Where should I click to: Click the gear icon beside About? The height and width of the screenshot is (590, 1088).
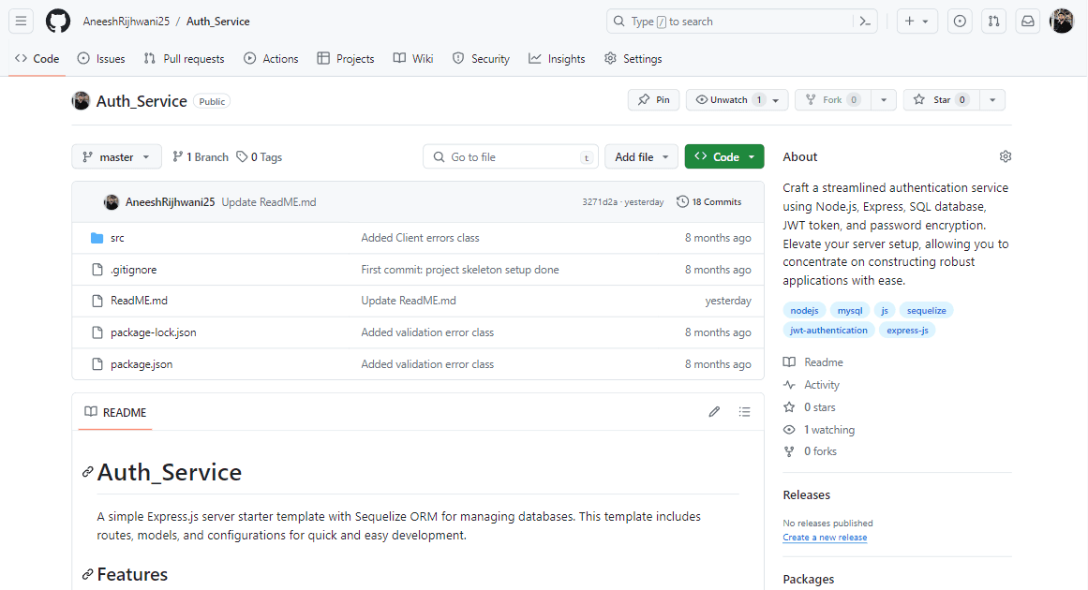[x=1006, y=156]
